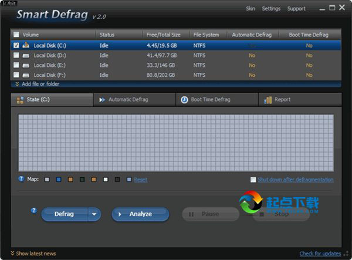Open the Defrag button dropdown arrow

click(94, 214)
